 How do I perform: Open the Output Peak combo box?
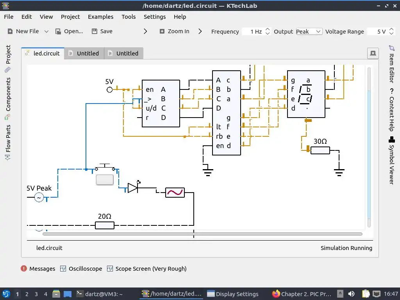[x=309, y=31]
